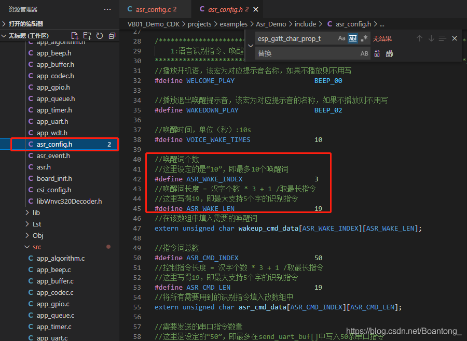Viewport: 467px width, 341px height.
Task: Collapse the replace row toggle
Action: (251, 46)
